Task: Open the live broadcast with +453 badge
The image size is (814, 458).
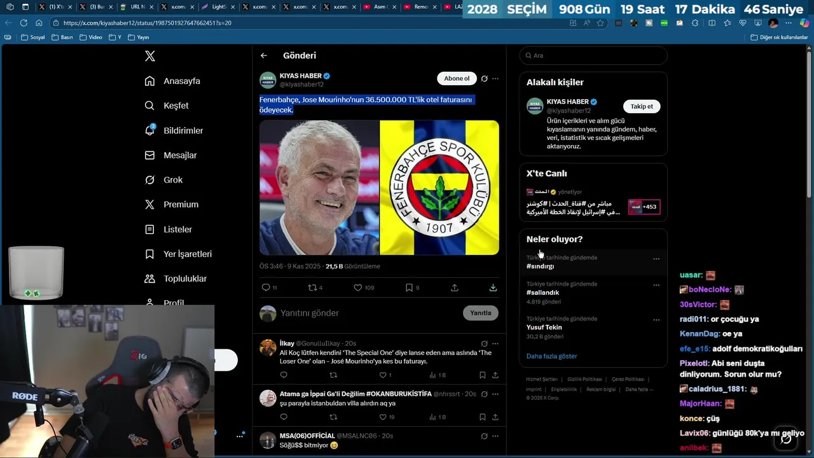Action: tap(644, 207)
